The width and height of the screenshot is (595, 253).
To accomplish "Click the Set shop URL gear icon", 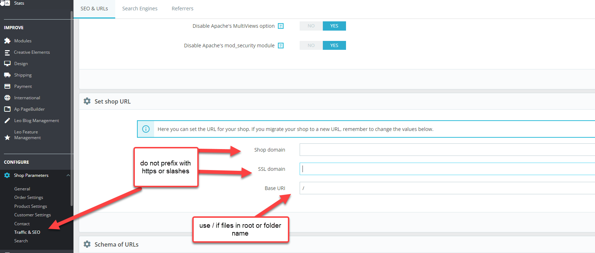I will (x=87, y=101).
